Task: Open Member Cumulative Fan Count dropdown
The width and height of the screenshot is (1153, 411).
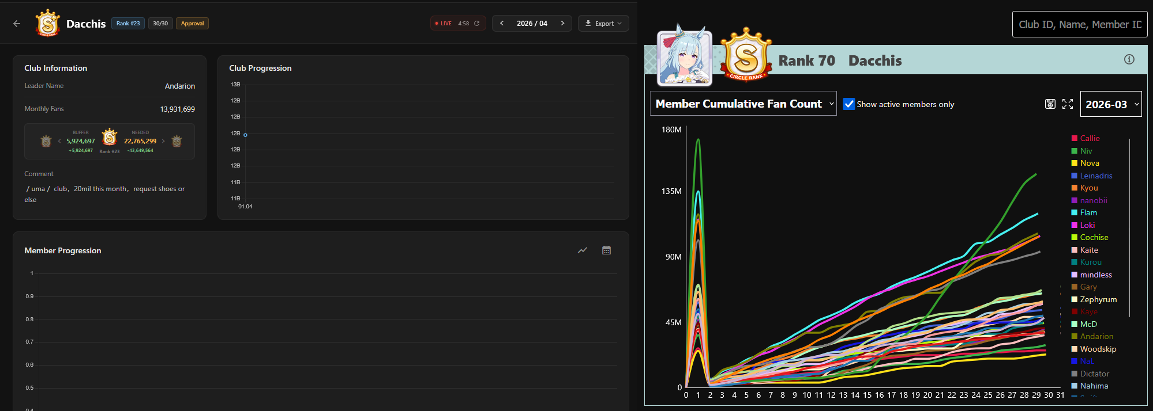Action: point(743,104)
